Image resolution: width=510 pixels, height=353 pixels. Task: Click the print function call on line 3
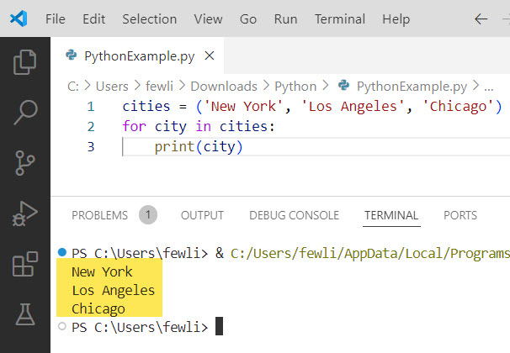(x=174, y=147)
